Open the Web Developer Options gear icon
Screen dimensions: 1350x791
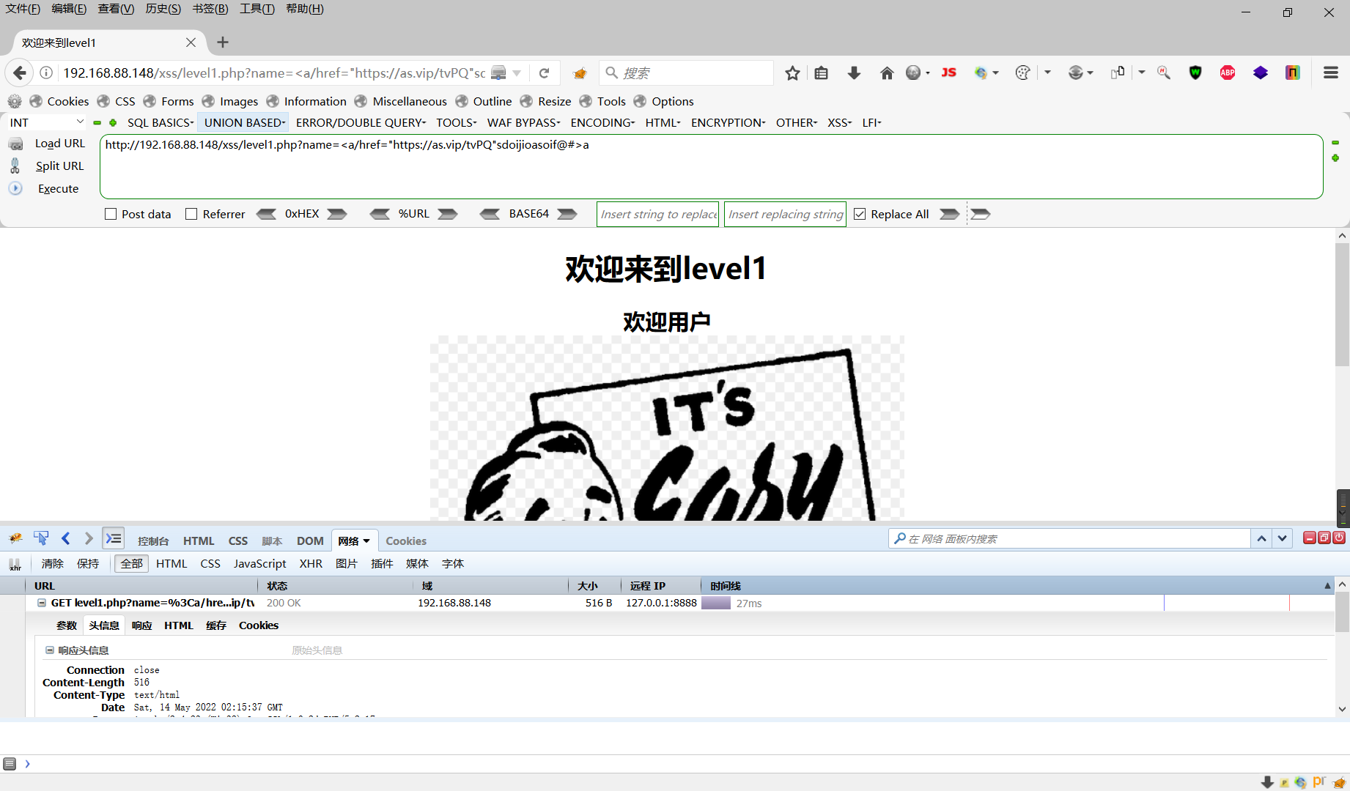(15, 101)
